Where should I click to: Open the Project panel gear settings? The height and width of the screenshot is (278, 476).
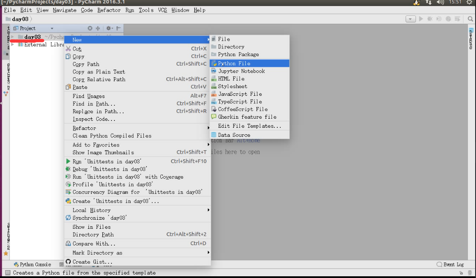[109, 28]
